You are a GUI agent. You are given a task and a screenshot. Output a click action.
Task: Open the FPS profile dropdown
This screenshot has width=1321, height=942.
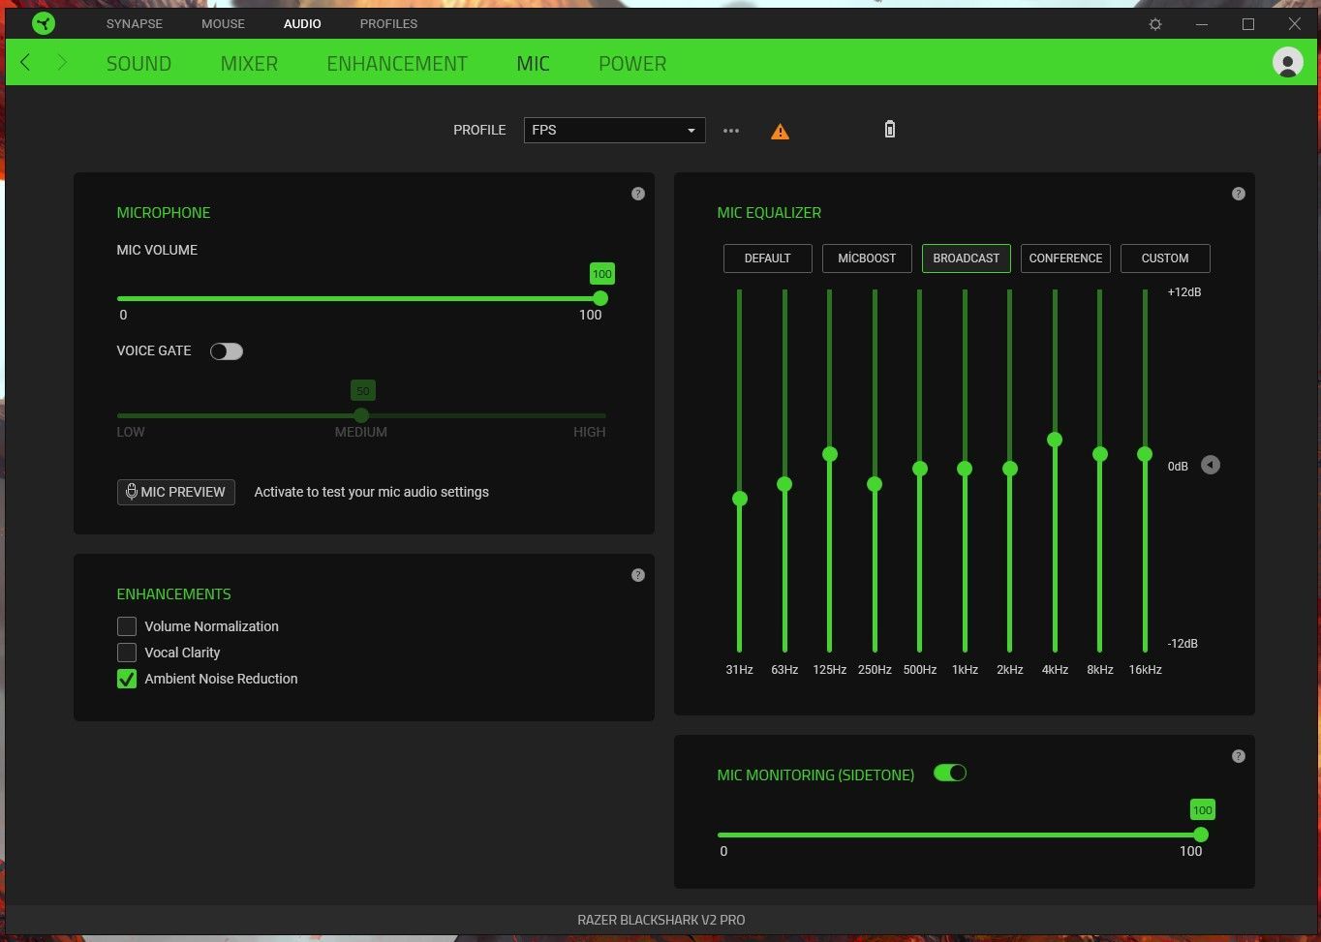pos(614,130)
